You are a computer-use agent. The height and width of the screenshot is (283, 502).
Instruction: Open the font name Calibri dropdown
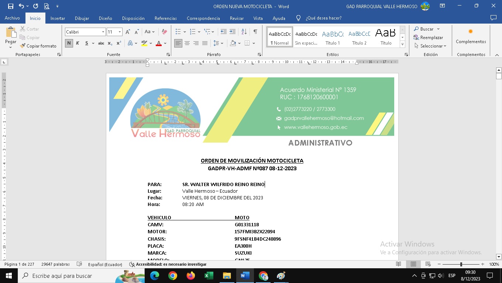[103, 32]
